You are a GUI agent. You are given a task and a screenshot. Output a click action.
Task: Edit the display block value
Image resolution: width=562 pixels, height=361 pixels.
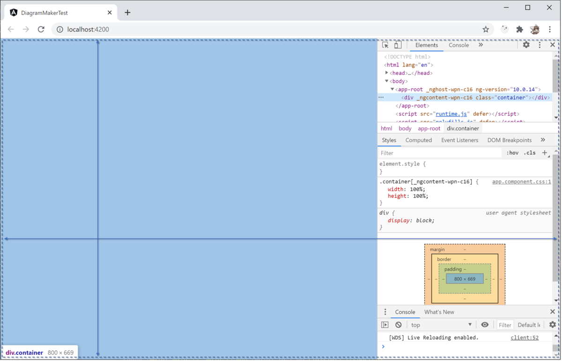pos(422,220)
